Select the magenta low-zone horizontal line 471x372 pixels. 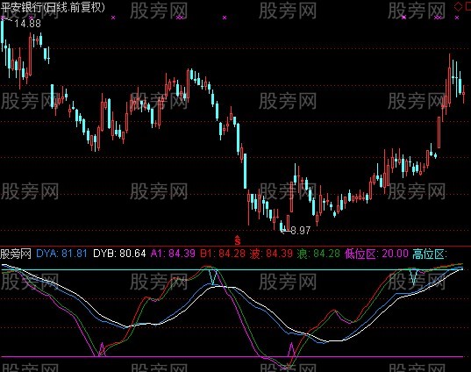click(x=232, y=357)
